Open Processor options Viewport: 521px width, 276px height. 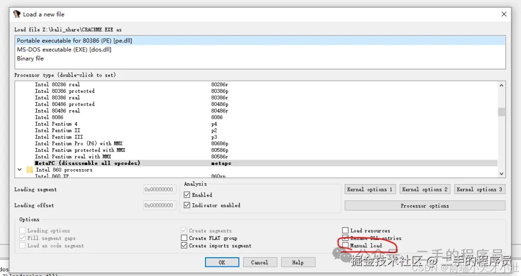tap(425, 206)
